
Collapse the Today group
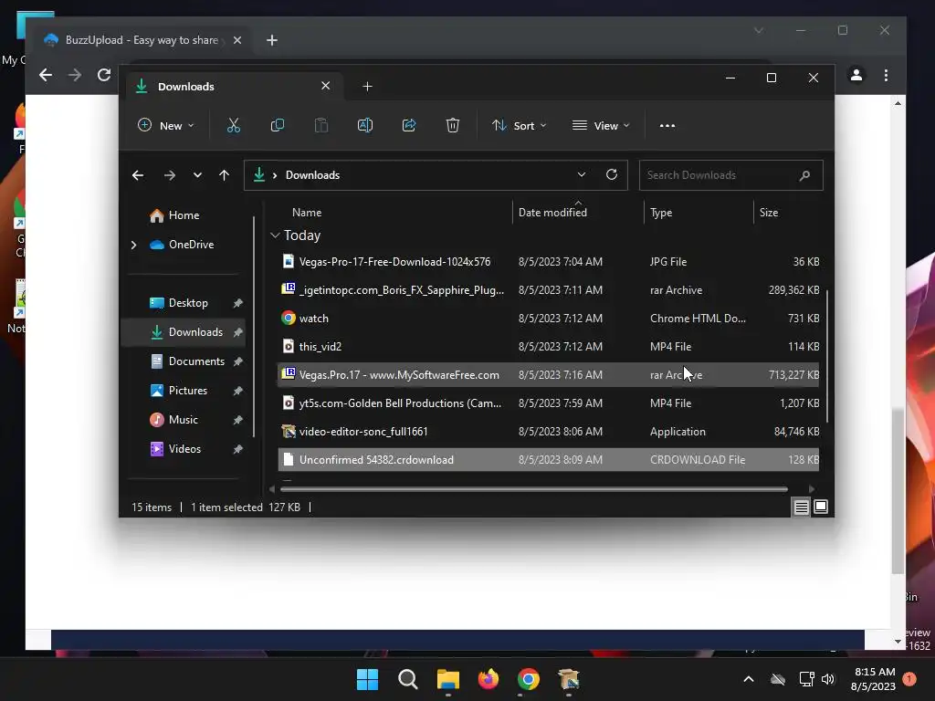(275, 235)
